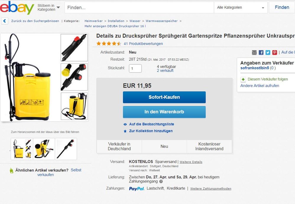Open the Weitere Zahlungsmethoden link

[x=211, y=189]
